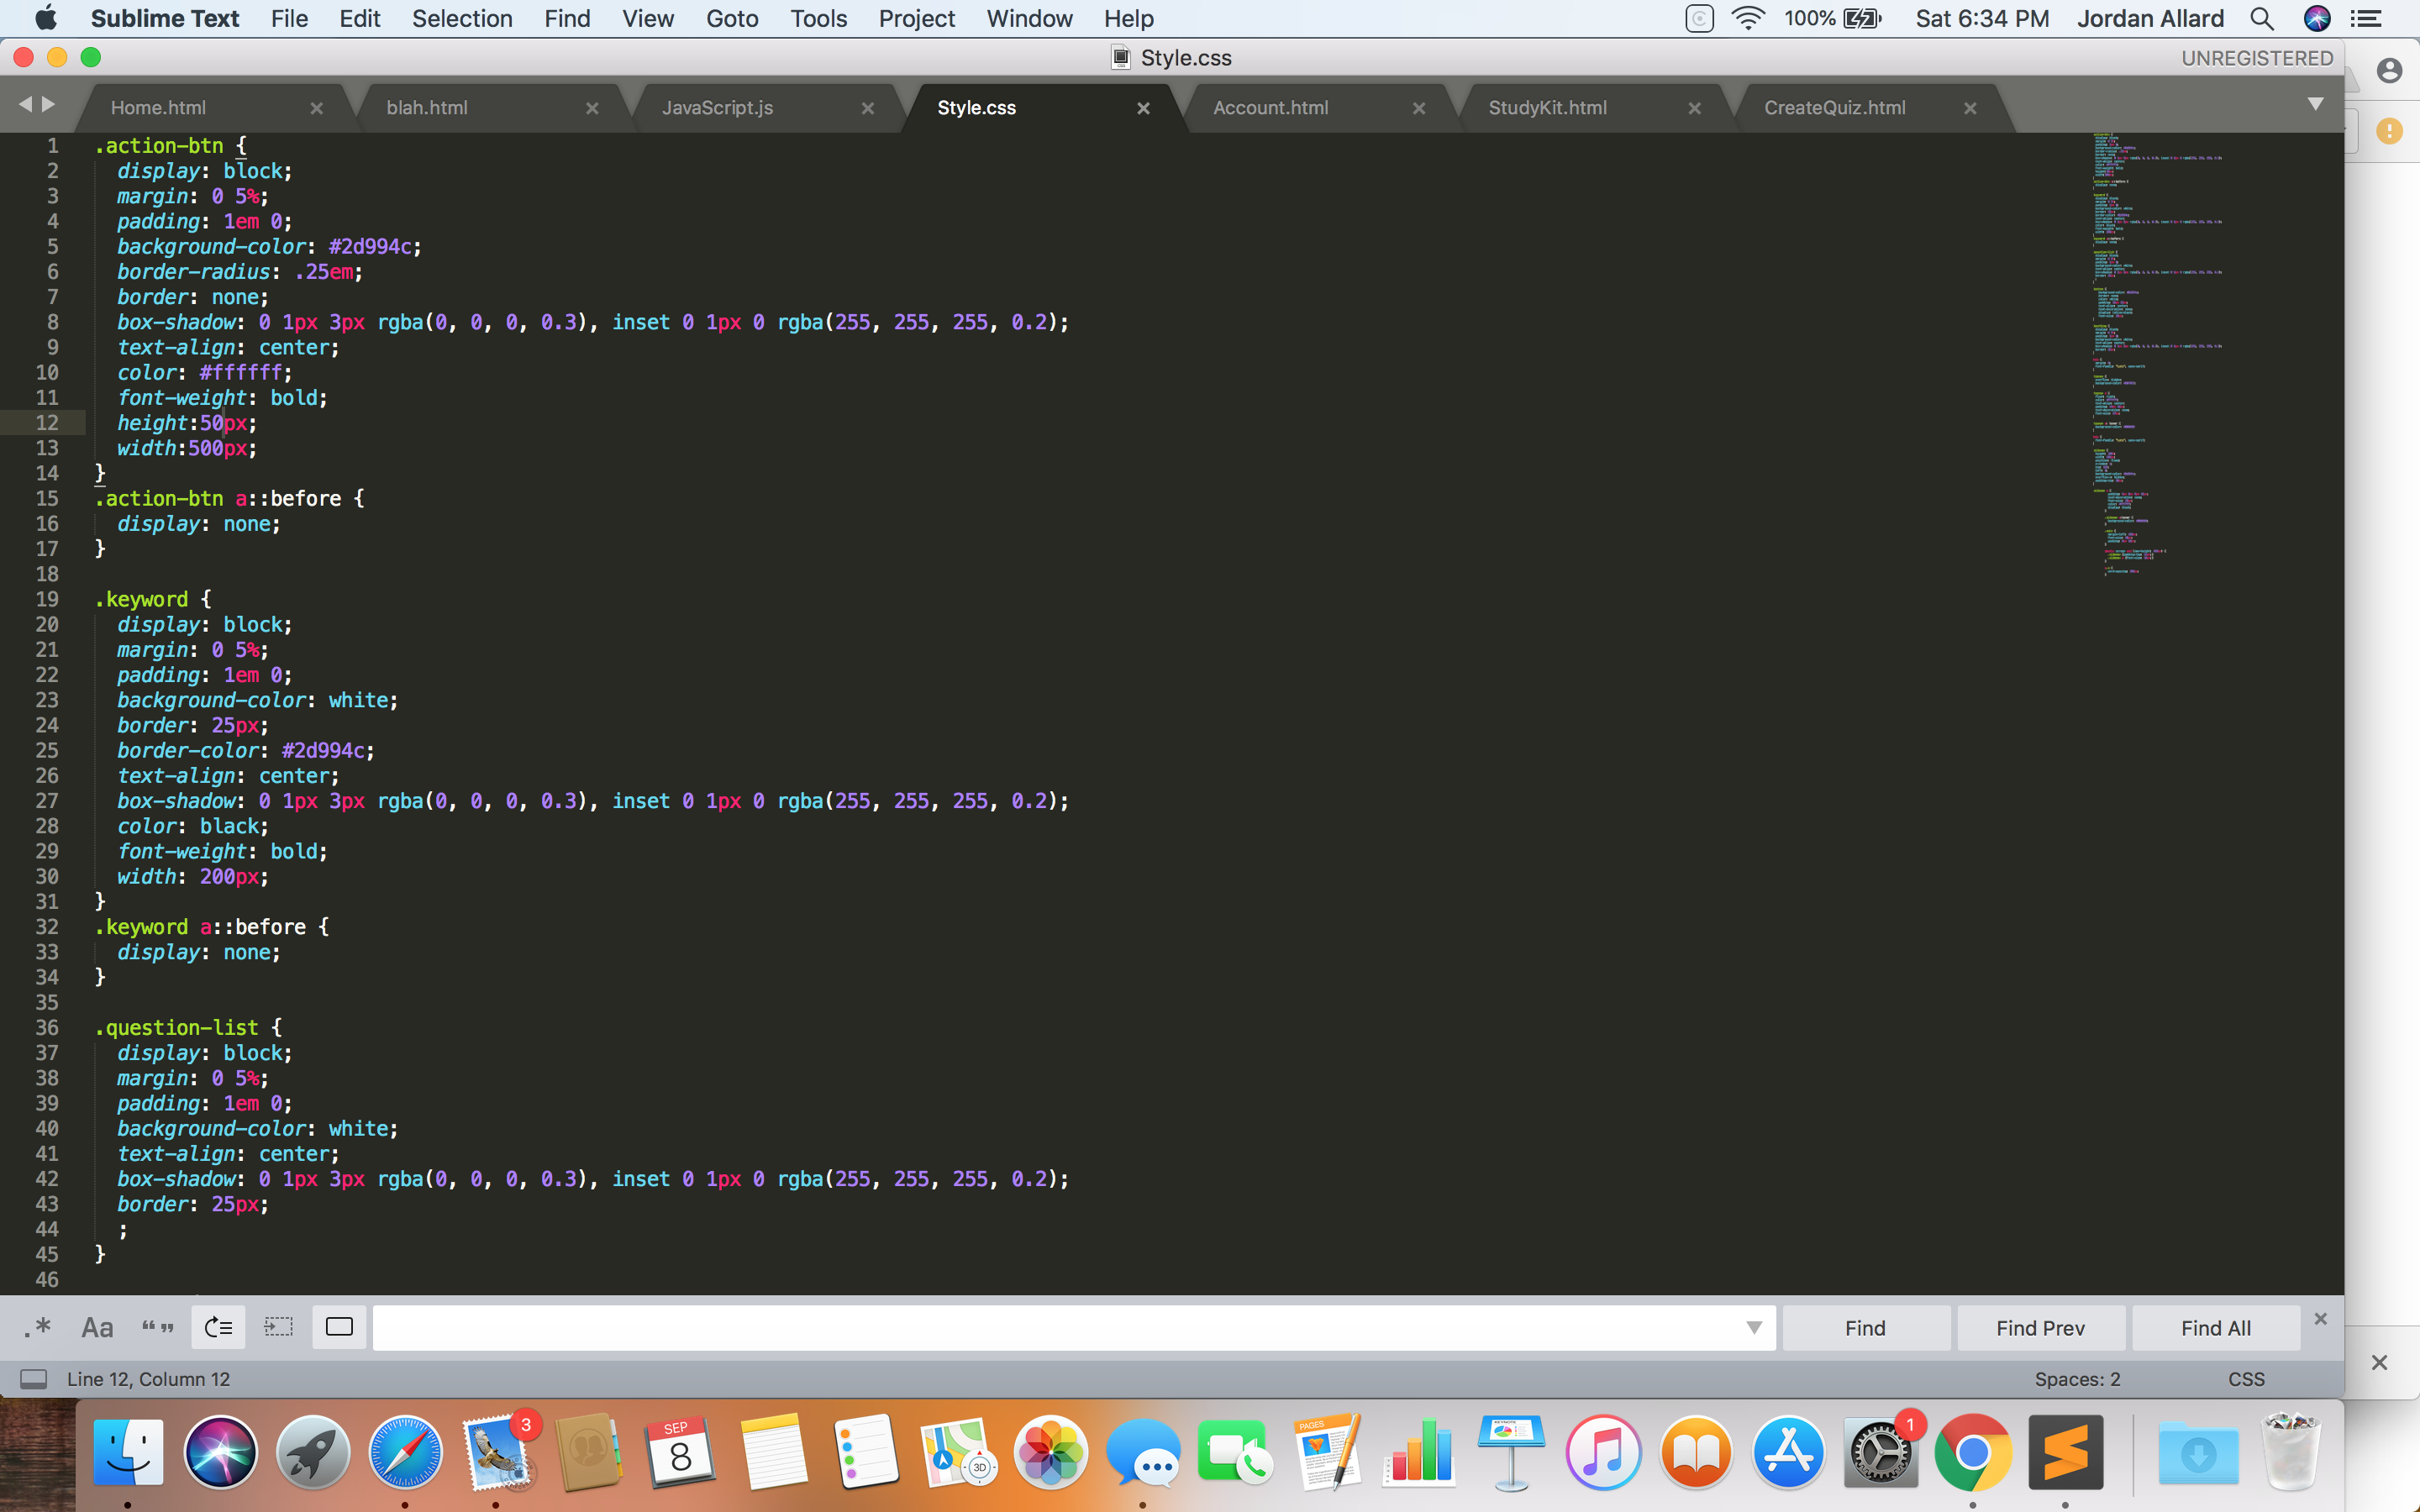Open the Spaces: 2 indentation menu
The width and height of the screenshot is (2420, 1512).
pos(2076,1379)
